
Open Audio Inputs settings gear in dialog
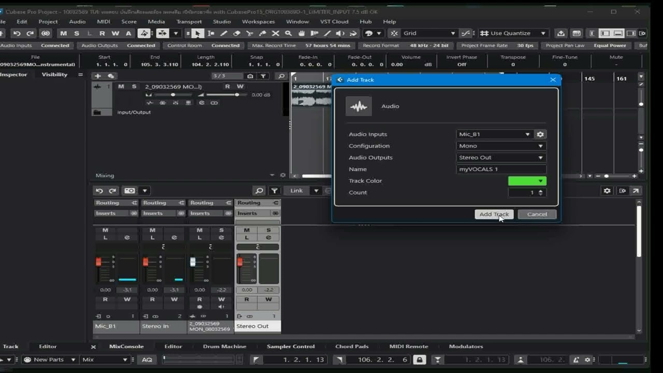point(540,134)
